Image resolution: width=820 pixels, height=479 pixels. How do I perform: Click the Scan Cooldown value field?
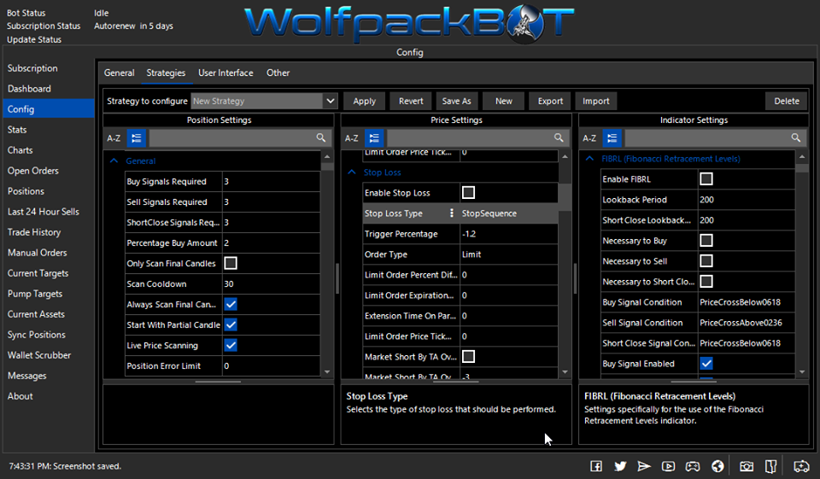[271, 284]
